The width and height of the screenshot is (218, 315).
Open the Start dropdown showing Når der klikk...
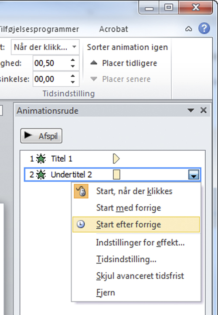45,47
